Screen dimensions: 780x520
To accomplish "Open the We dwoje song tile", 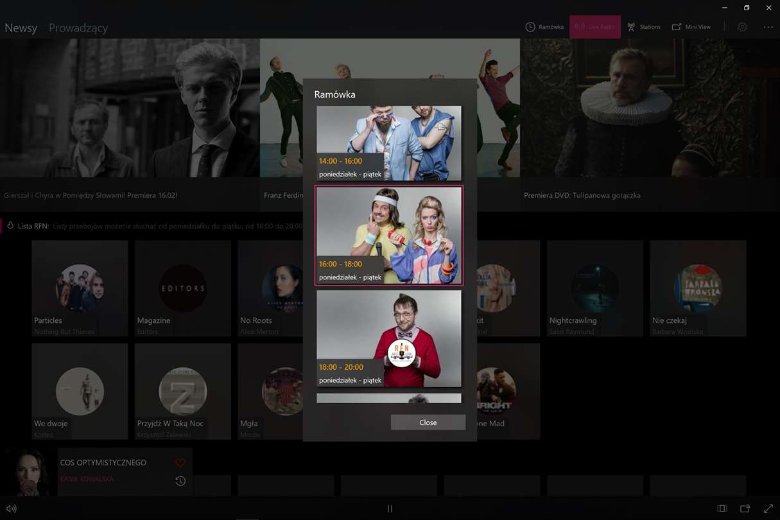I will [80, 392].
